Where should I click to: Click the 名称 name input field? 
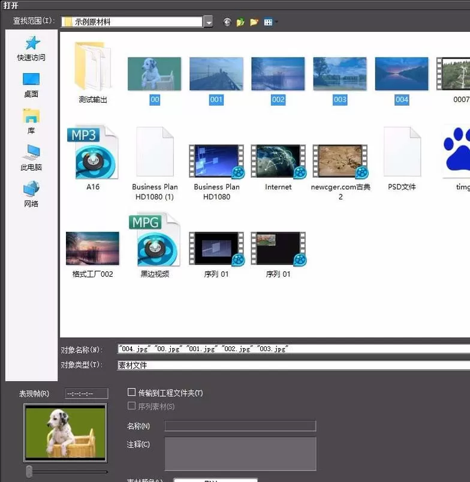tap(240, 426)
